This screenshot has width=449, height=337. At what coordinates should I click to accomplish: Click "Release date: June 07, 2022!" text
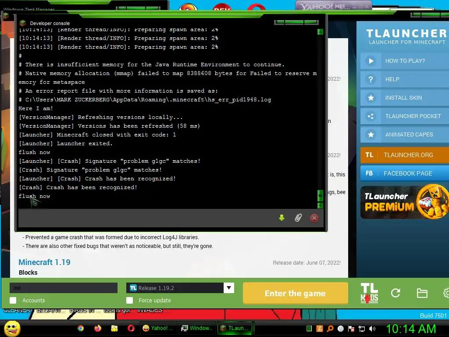click(306, 263)
